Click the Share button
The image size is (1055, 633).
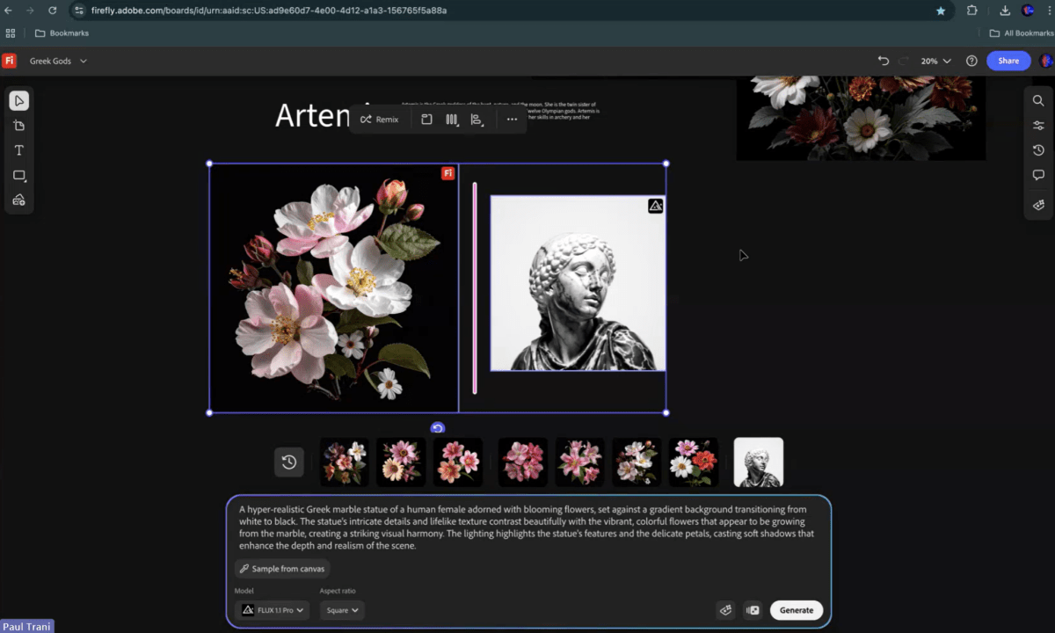click(1008, 61)
